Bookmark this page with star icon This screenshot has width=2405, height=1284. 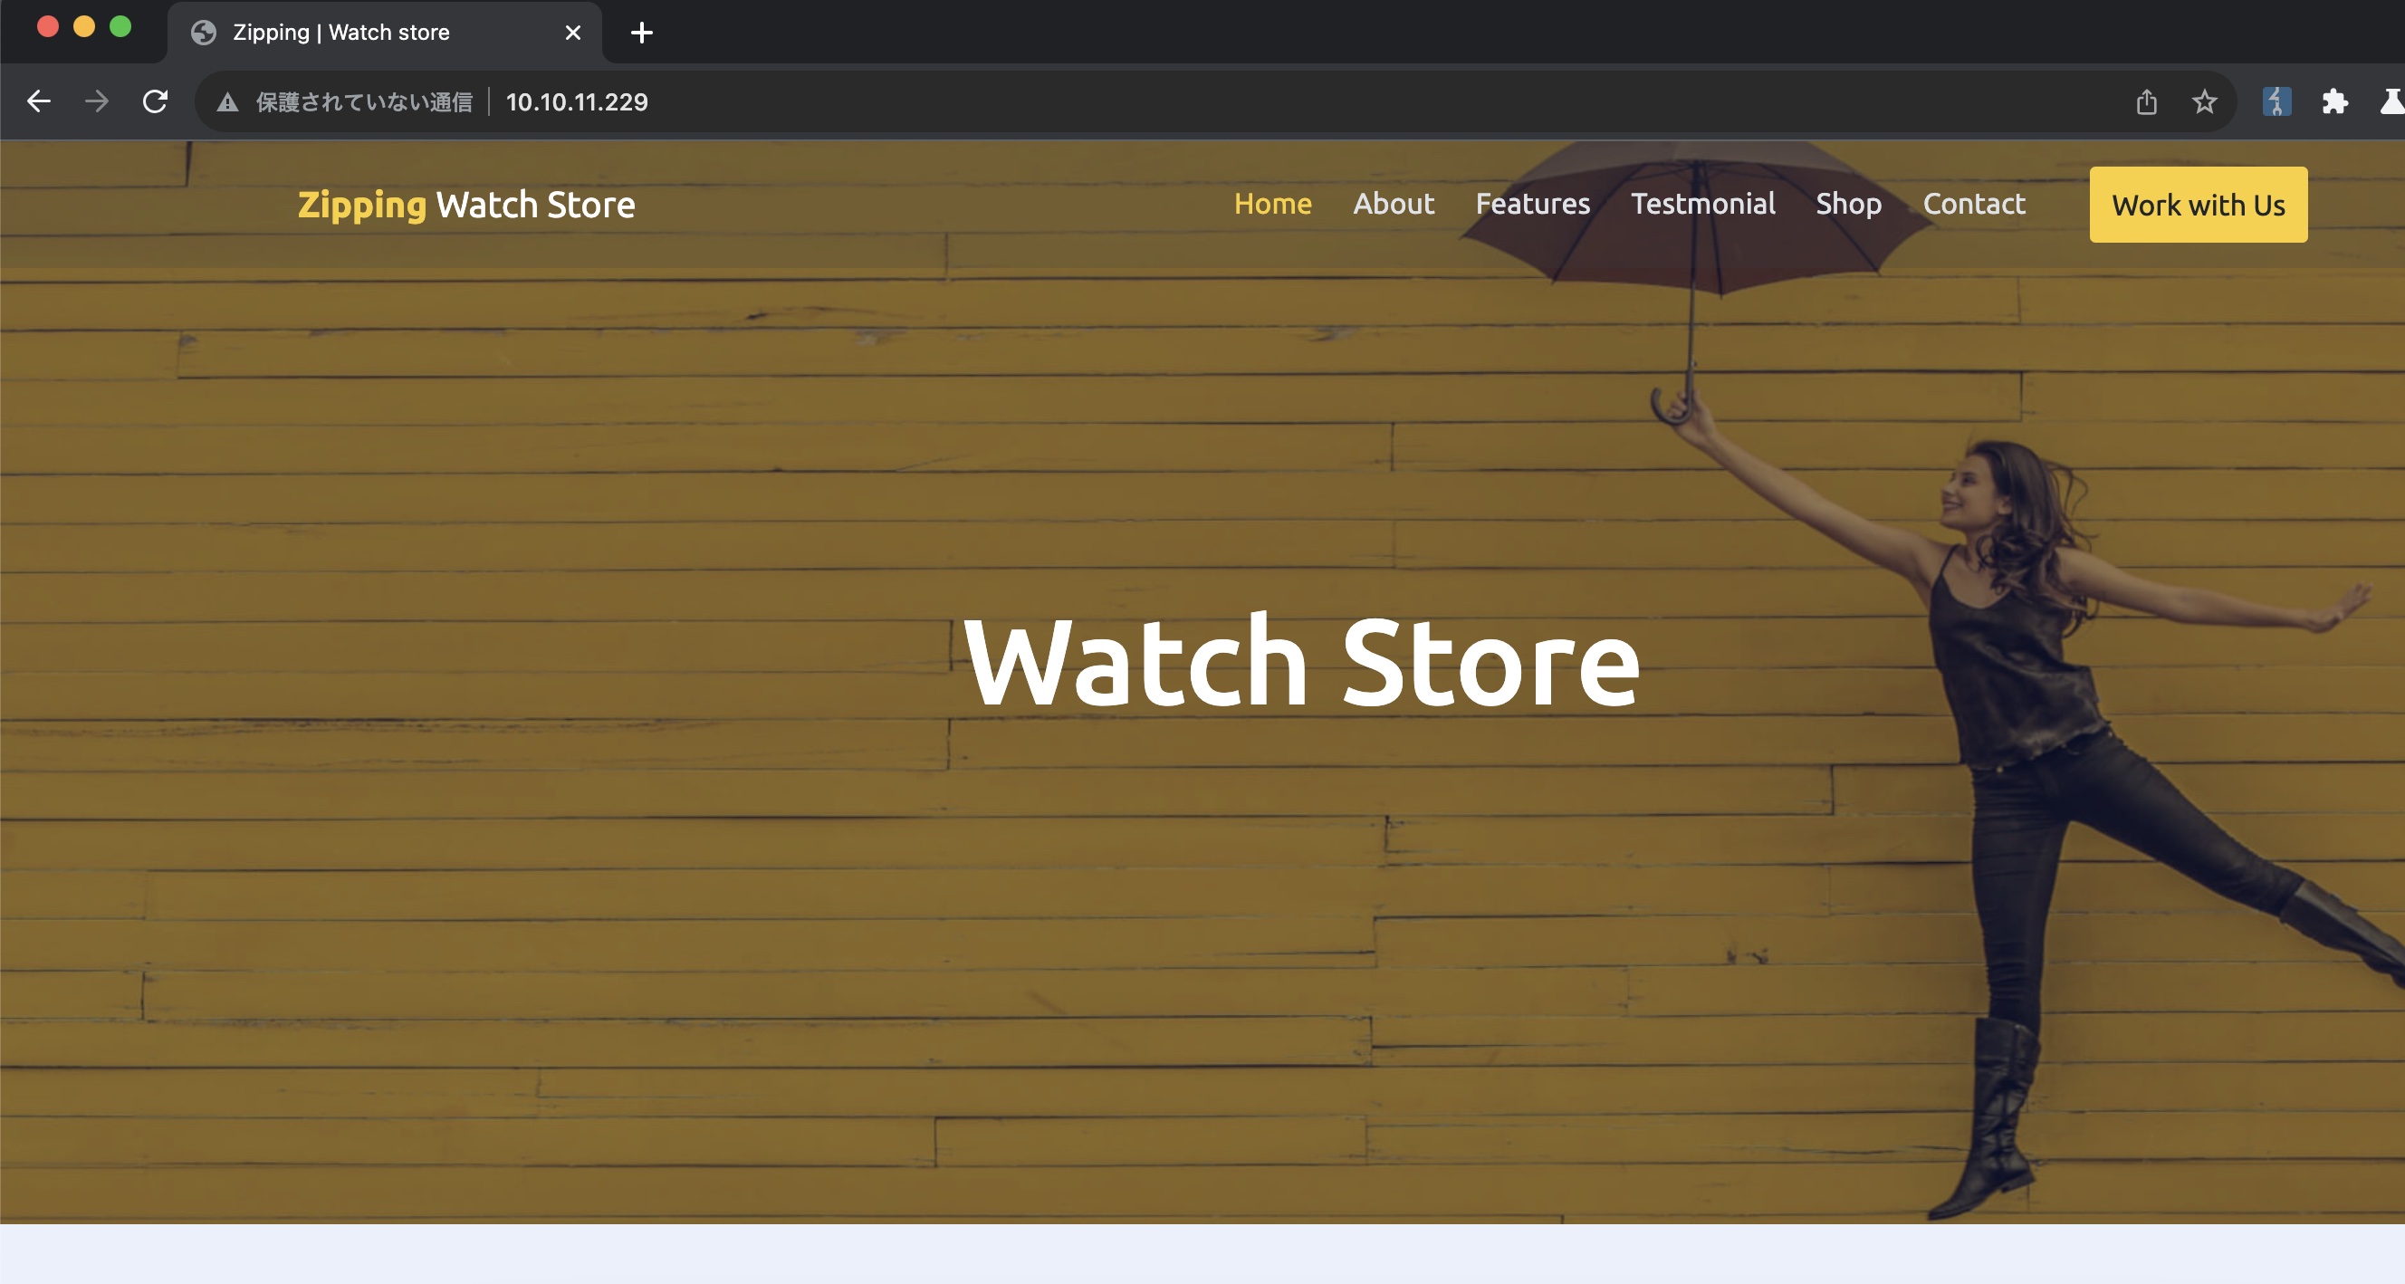point(2203,101)
